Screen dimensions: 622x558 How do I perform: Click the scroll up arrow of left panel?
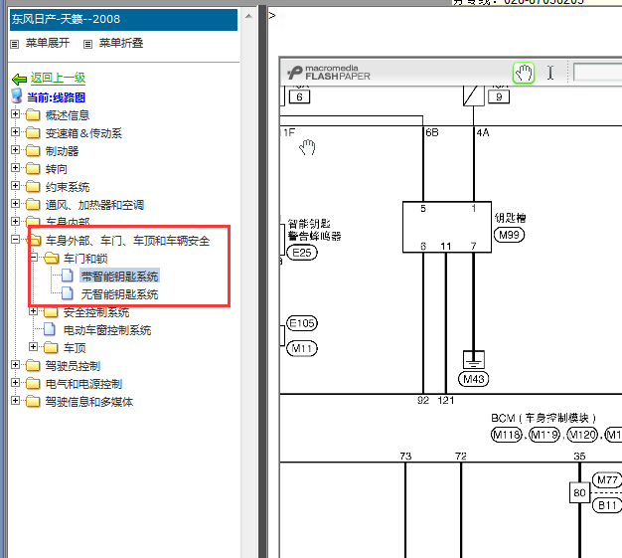tap(248, 16)
